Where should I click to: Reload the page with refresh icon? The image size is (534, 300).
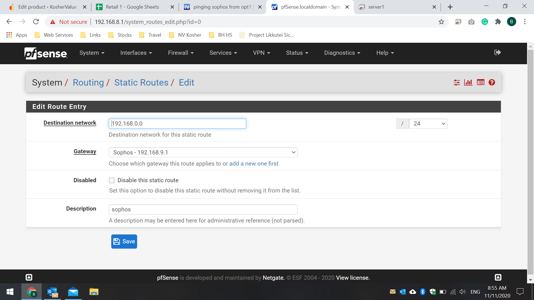click(36, 22)
